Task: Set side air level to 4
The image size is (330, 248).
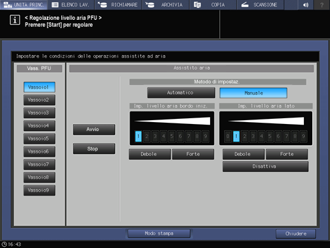Action: (261, 136)
